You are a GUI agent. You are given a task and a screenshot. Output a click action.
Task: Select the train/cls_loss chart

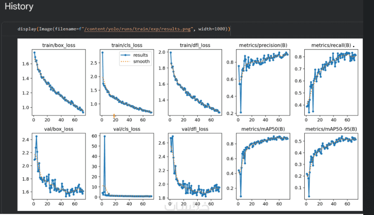[127, 82]
